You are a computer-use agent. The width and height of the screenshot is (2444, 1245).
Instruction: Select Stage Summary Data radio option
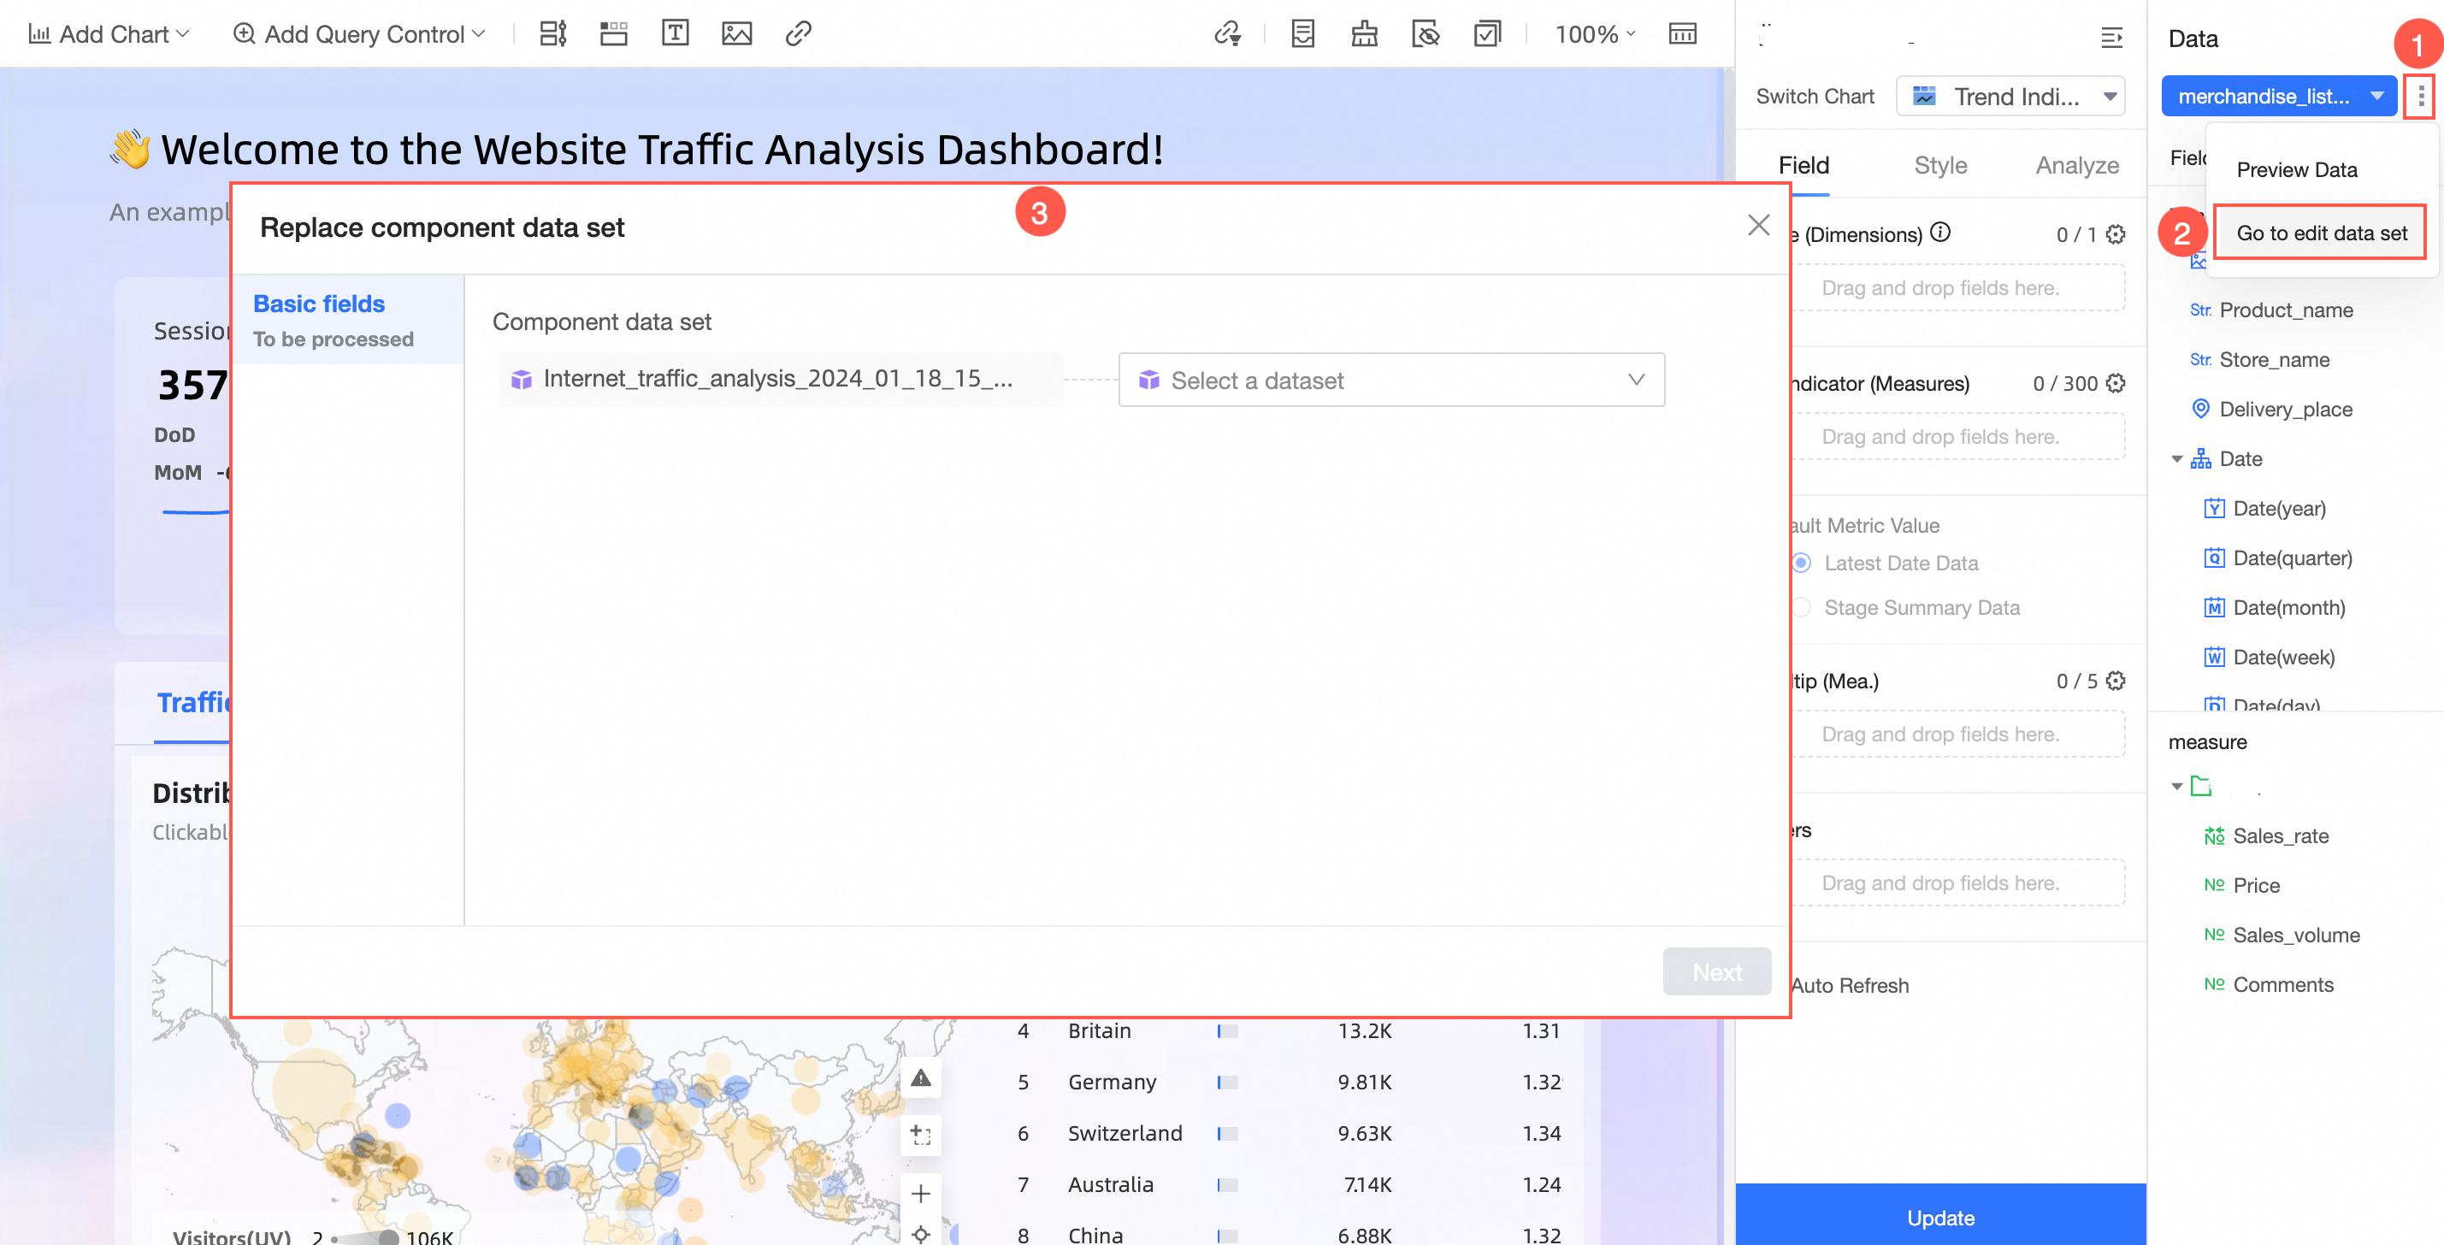pos(1802,607)
